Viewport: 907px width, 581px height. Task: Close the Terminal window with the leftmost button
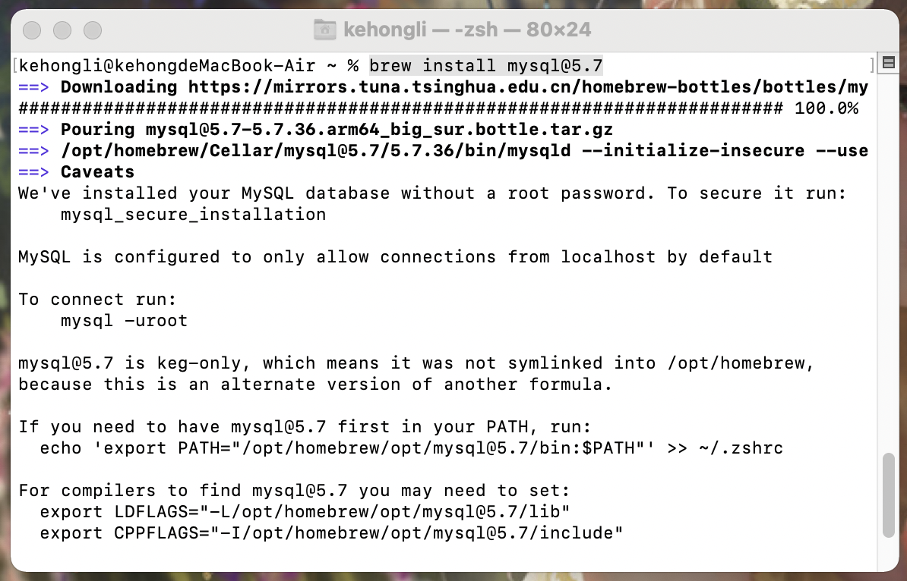[x=32, y=30]
